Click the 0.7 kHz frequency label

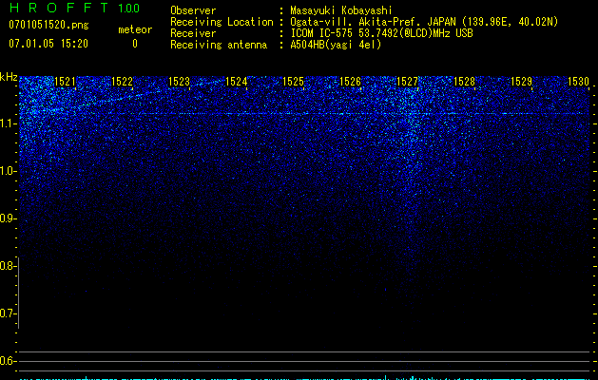pyautogui.click(x=8, y=313)
